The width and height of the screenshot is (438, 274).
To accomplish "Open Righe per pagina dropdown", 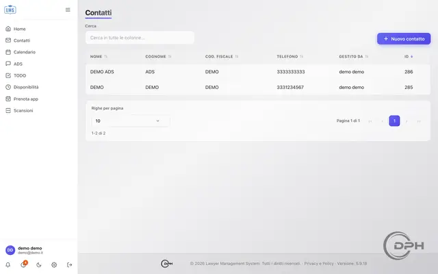I will point(131,121).
